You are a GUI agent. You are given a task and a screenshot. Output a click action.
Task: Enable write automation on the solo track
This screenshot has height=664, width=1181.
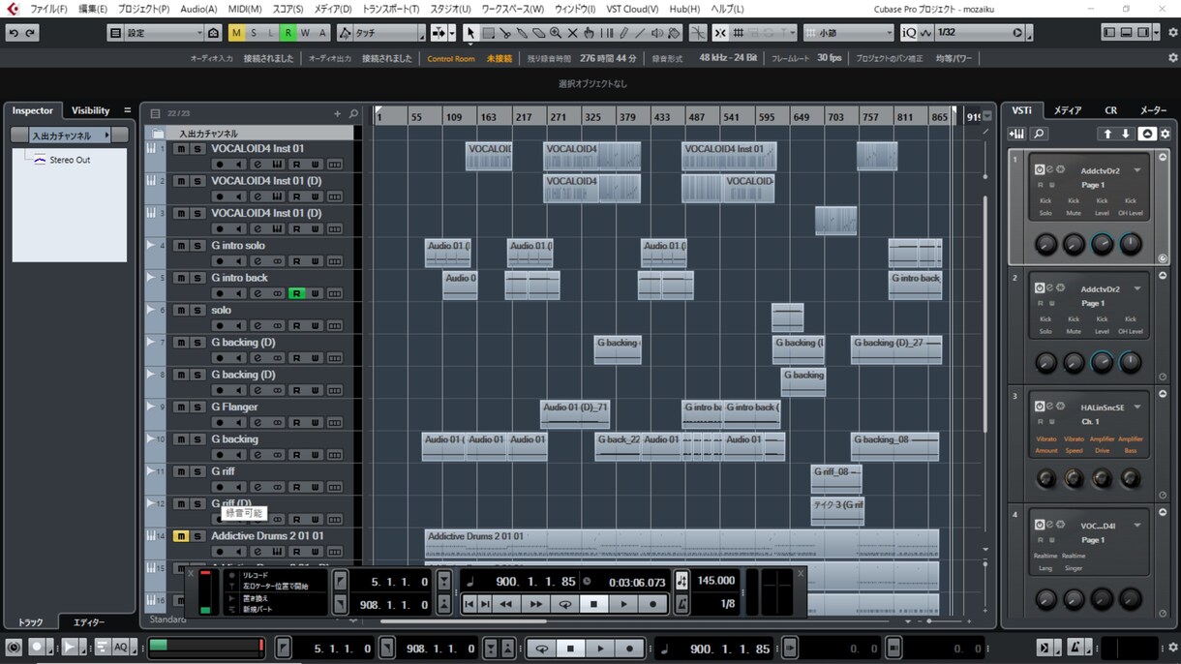click(x=315, y=326)
